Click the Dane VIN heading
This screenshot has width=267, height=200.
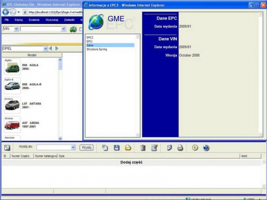[168, 39]
